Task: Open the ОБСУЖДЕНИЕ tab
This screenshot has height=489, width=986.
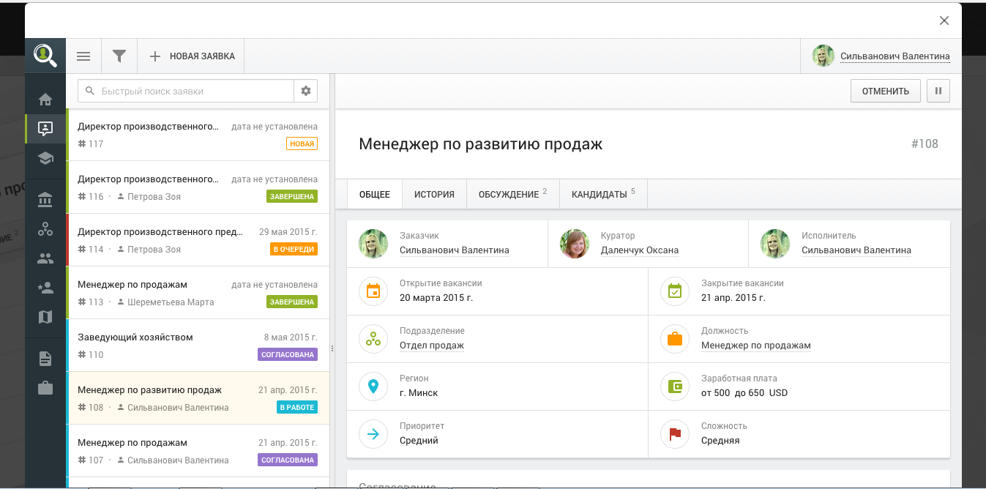Action: click(509, 193)
